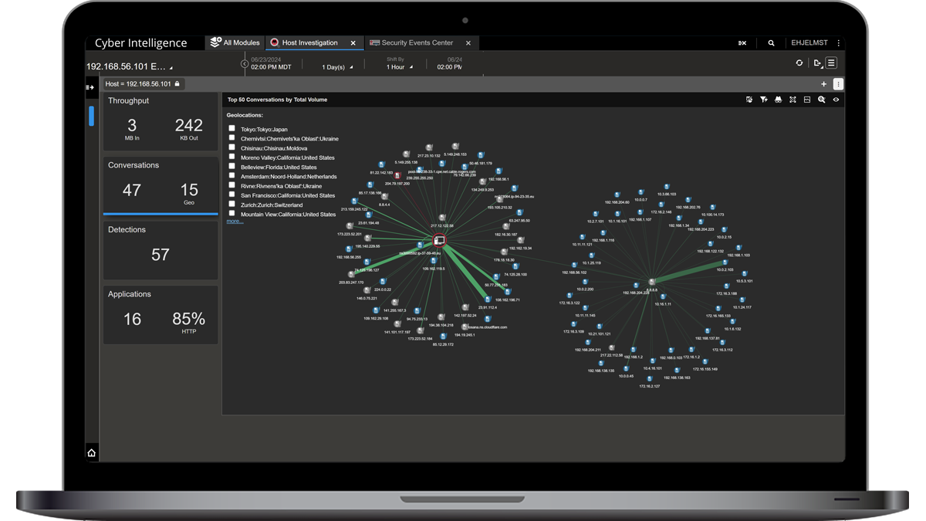Click the eye visibility icon in chart toolbar

pos(836,100)
